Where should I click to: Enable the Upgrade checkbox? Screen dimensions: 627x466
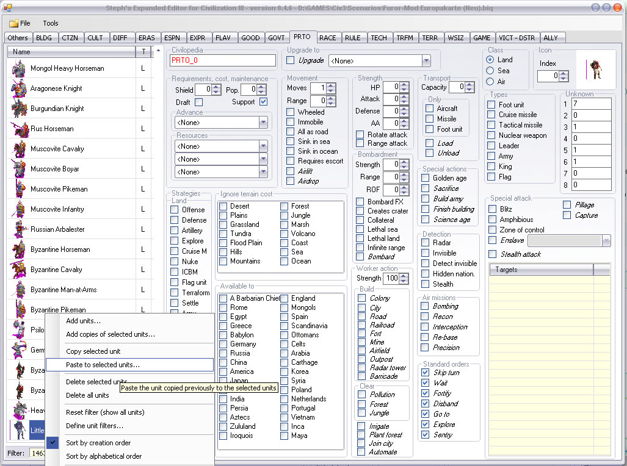pos(291,60)
